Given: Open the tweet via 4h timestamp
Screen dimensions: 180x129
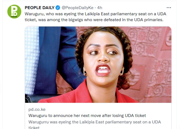Looking at the screenshot, I should coord(99,8).
